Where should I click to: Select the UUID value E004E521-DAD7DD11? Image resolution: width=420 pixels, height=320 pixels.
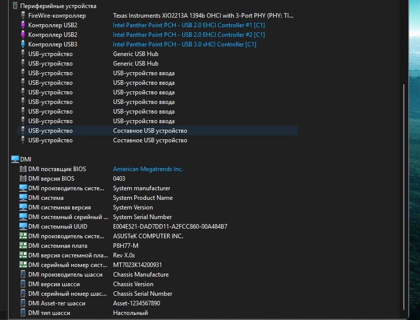click(170, 227)
